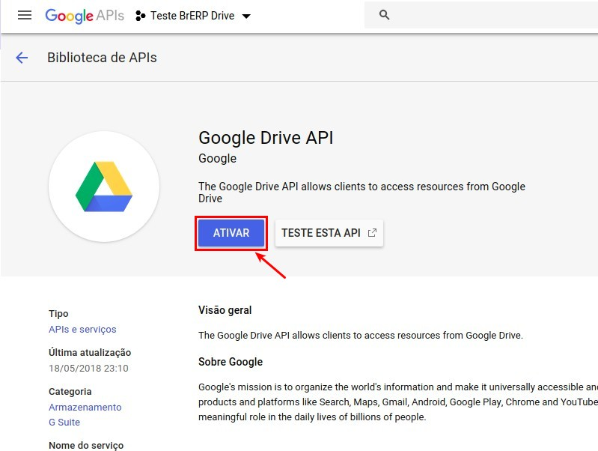This screenshot has height=451, width=598.
Task: Click the Sobre Google section heading
Action: click(x=230, y=362)
